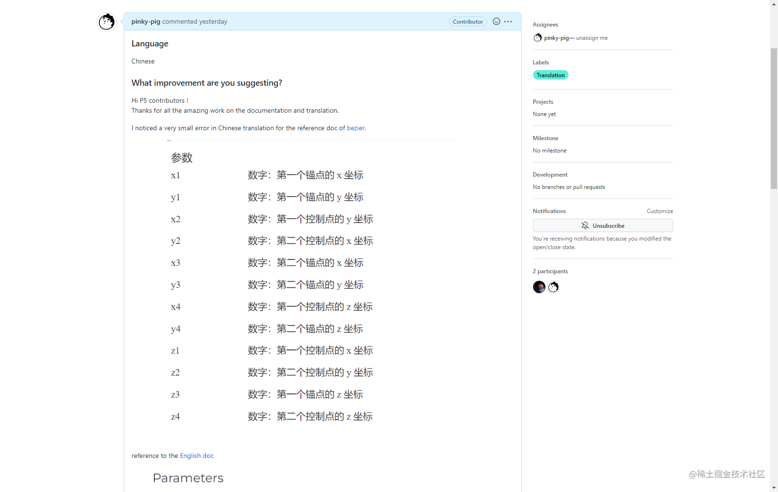The image size is (778, 492).
Task: Click 'No branches or pull requests' text
Action: pos(569,187)
